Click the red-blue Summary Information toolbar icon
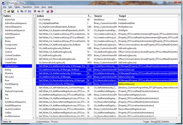Viewport: 183px width, 125px height. 52,11
